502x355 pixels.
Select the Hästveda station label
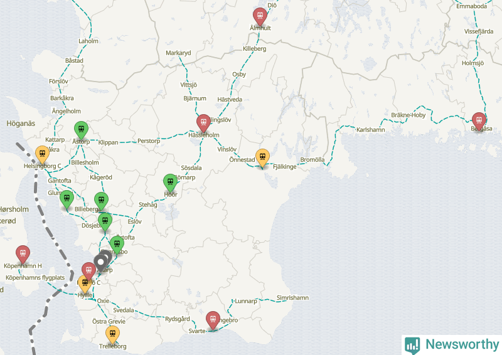[230, 100]
